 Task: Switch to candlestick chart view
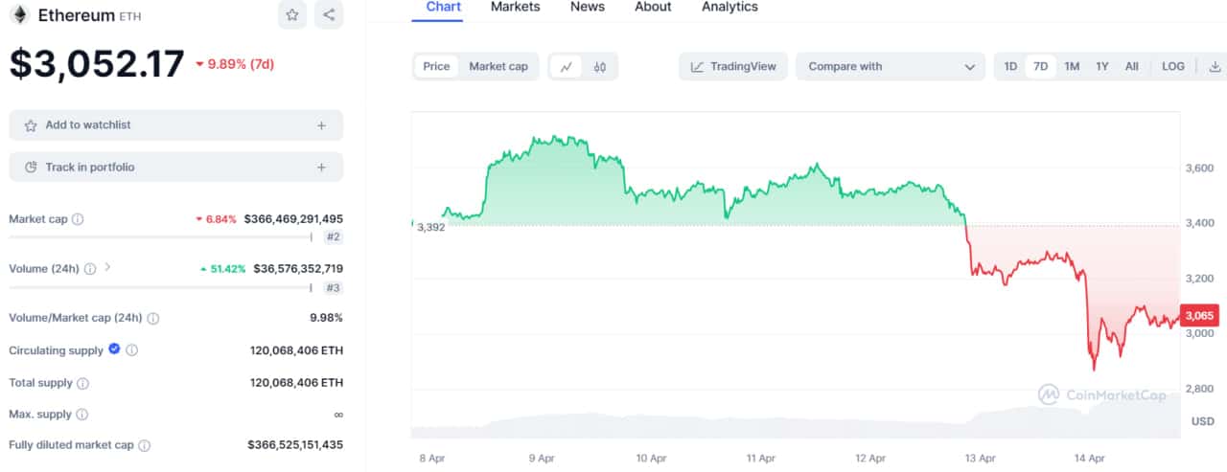click(x=600, y=67)
